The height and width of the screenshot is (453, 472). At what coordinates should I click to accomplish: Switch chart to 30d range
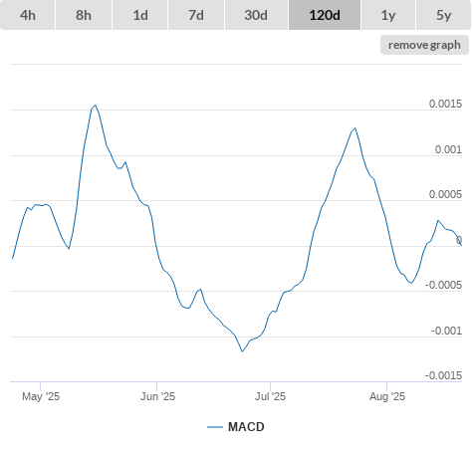tap(256, 15)
